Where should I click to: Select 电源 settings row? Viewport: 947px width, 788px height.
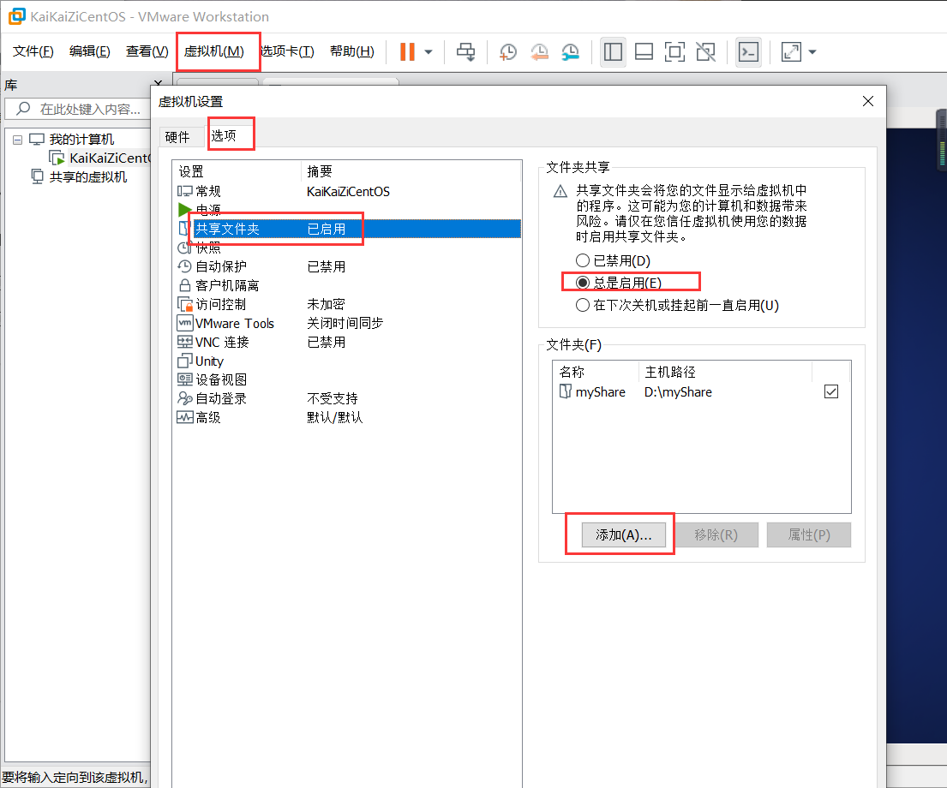(x=346, y=210)
